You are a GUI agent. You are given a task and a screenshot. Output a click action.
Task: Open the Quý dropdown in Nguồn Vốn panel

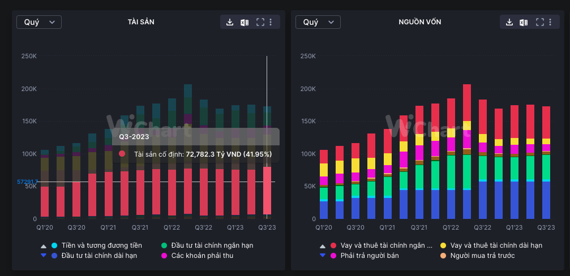click(x=318, y=22)
